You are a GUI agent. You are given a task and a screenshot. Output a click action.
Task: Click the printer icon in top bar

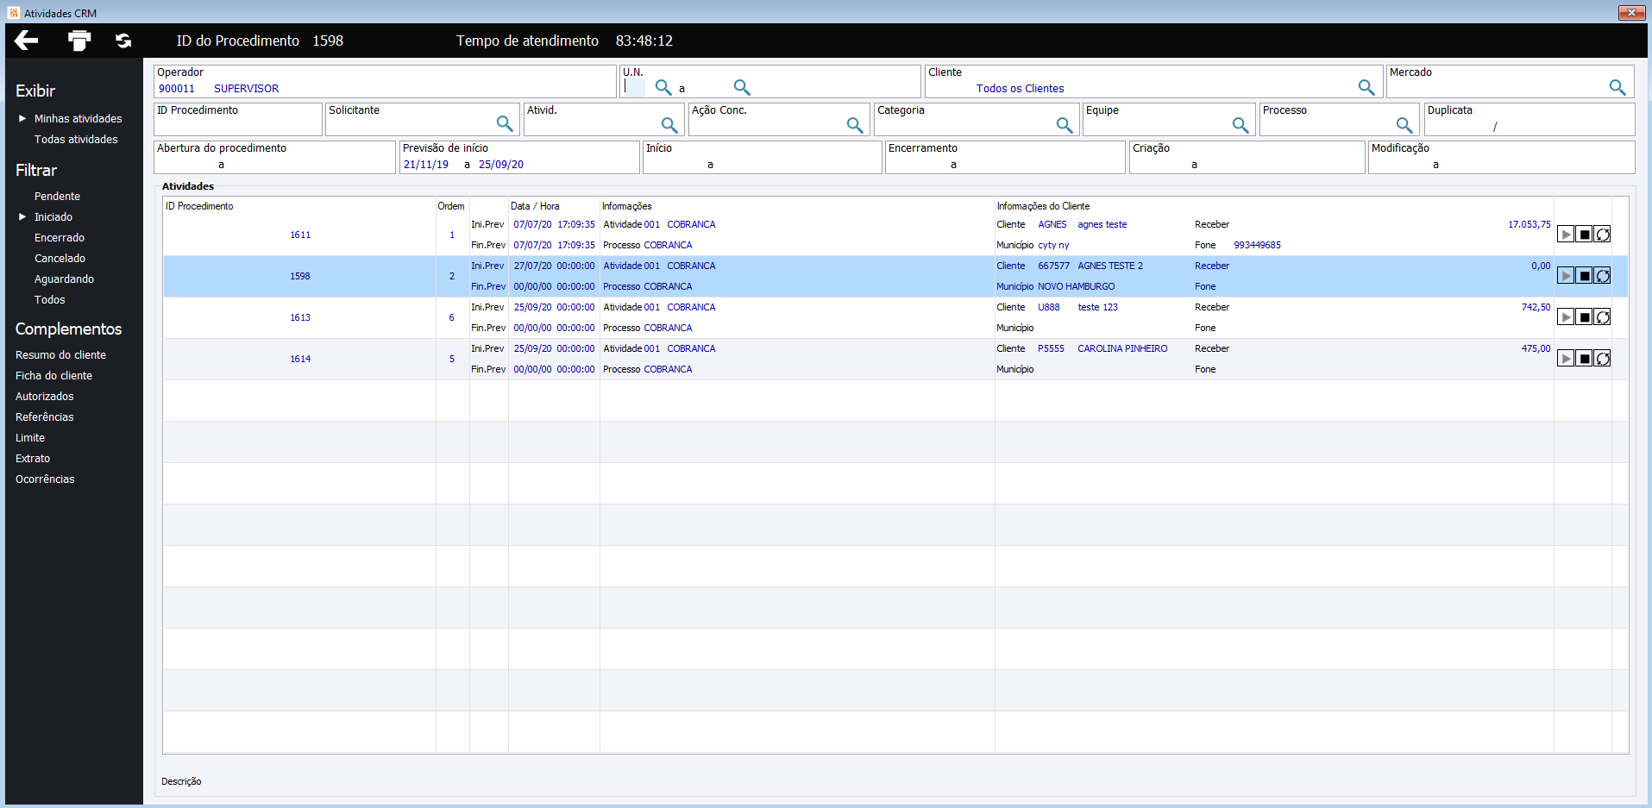79,41
